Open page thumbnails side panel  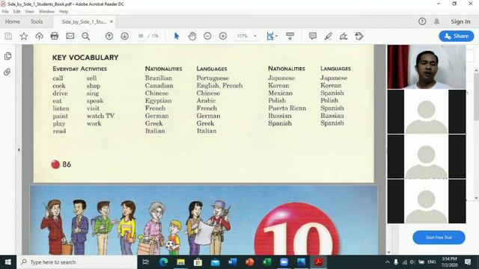(x=7, y=56)
